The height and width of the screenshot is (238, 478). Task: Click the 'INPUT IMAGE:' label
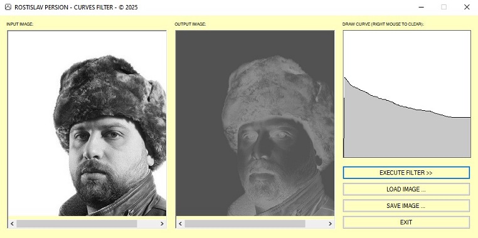(x=20, y=24)
